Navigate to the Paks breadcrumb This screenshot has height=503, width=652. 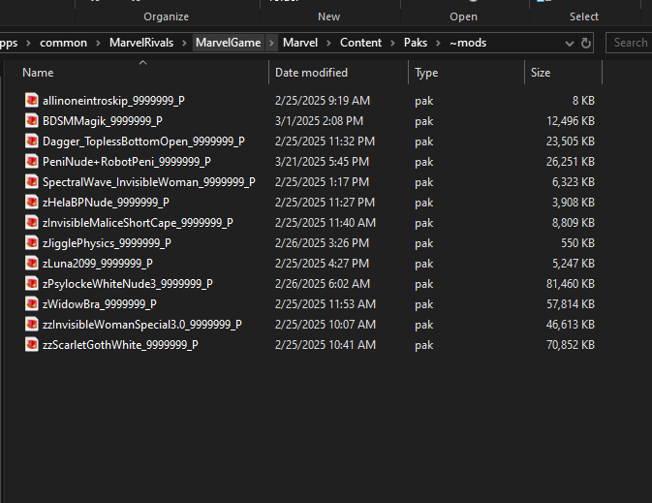pos(416,43)
